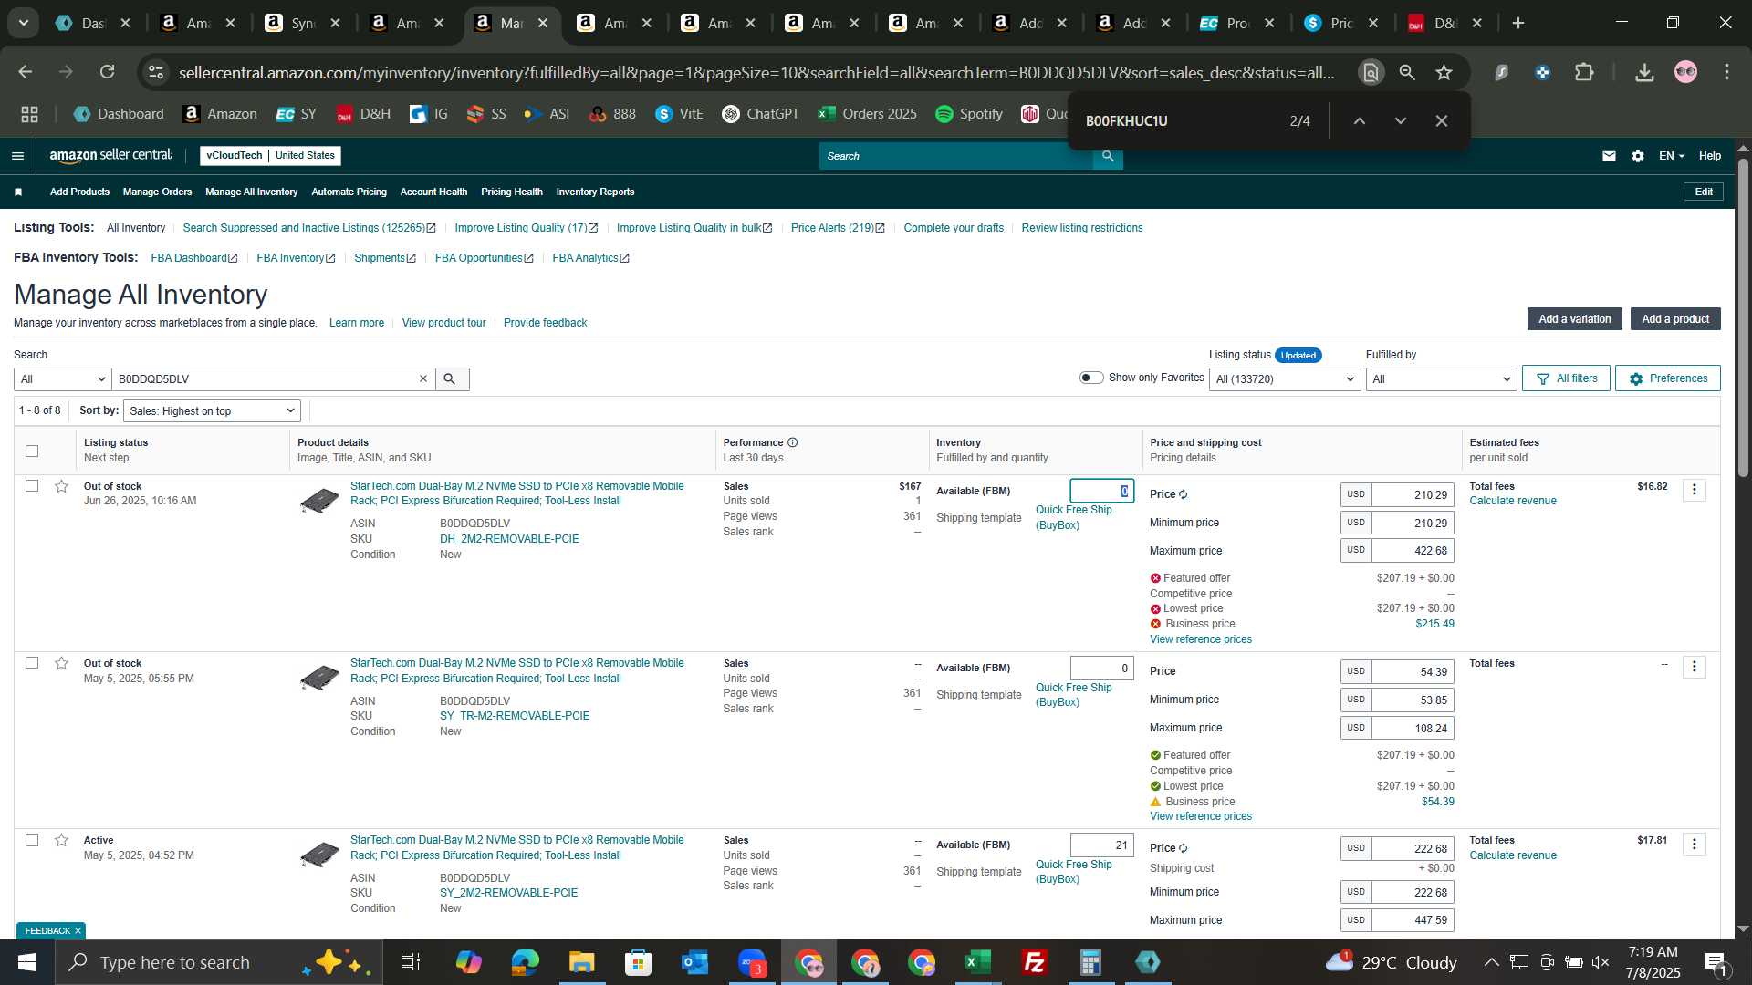Open actions menu for SY_2M2-REMOVABLE-PCIE row
This screenshot has width=1752, height=985.
click(x=1695, y=844)
